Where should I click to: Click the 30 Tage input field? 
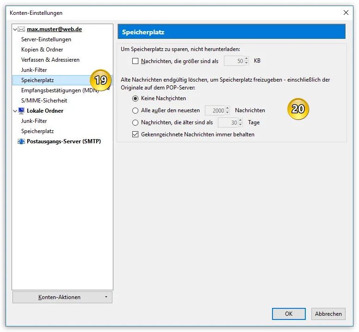pos(228,122)
